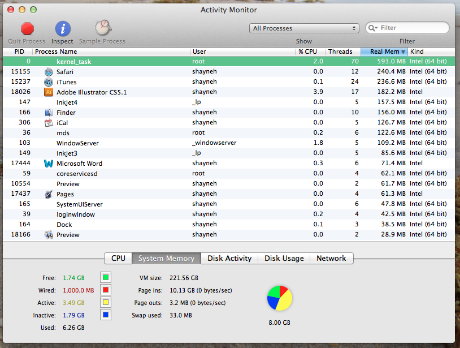Screen dimensions: 460x348
Task: Click the green Free memory color swatch
Action: click(x=106, y=277)
